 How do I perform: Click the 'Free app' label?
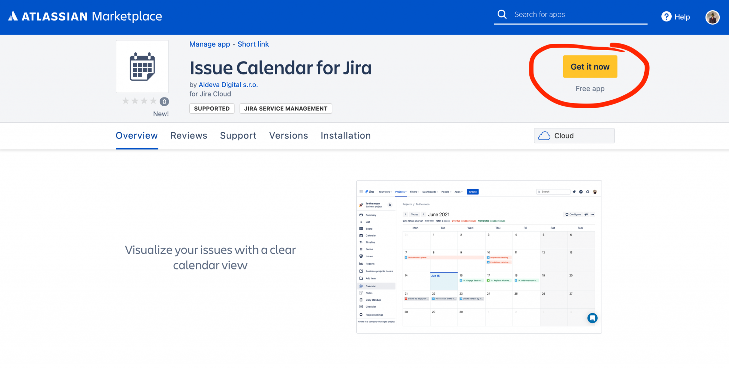(x=590, y=89)
